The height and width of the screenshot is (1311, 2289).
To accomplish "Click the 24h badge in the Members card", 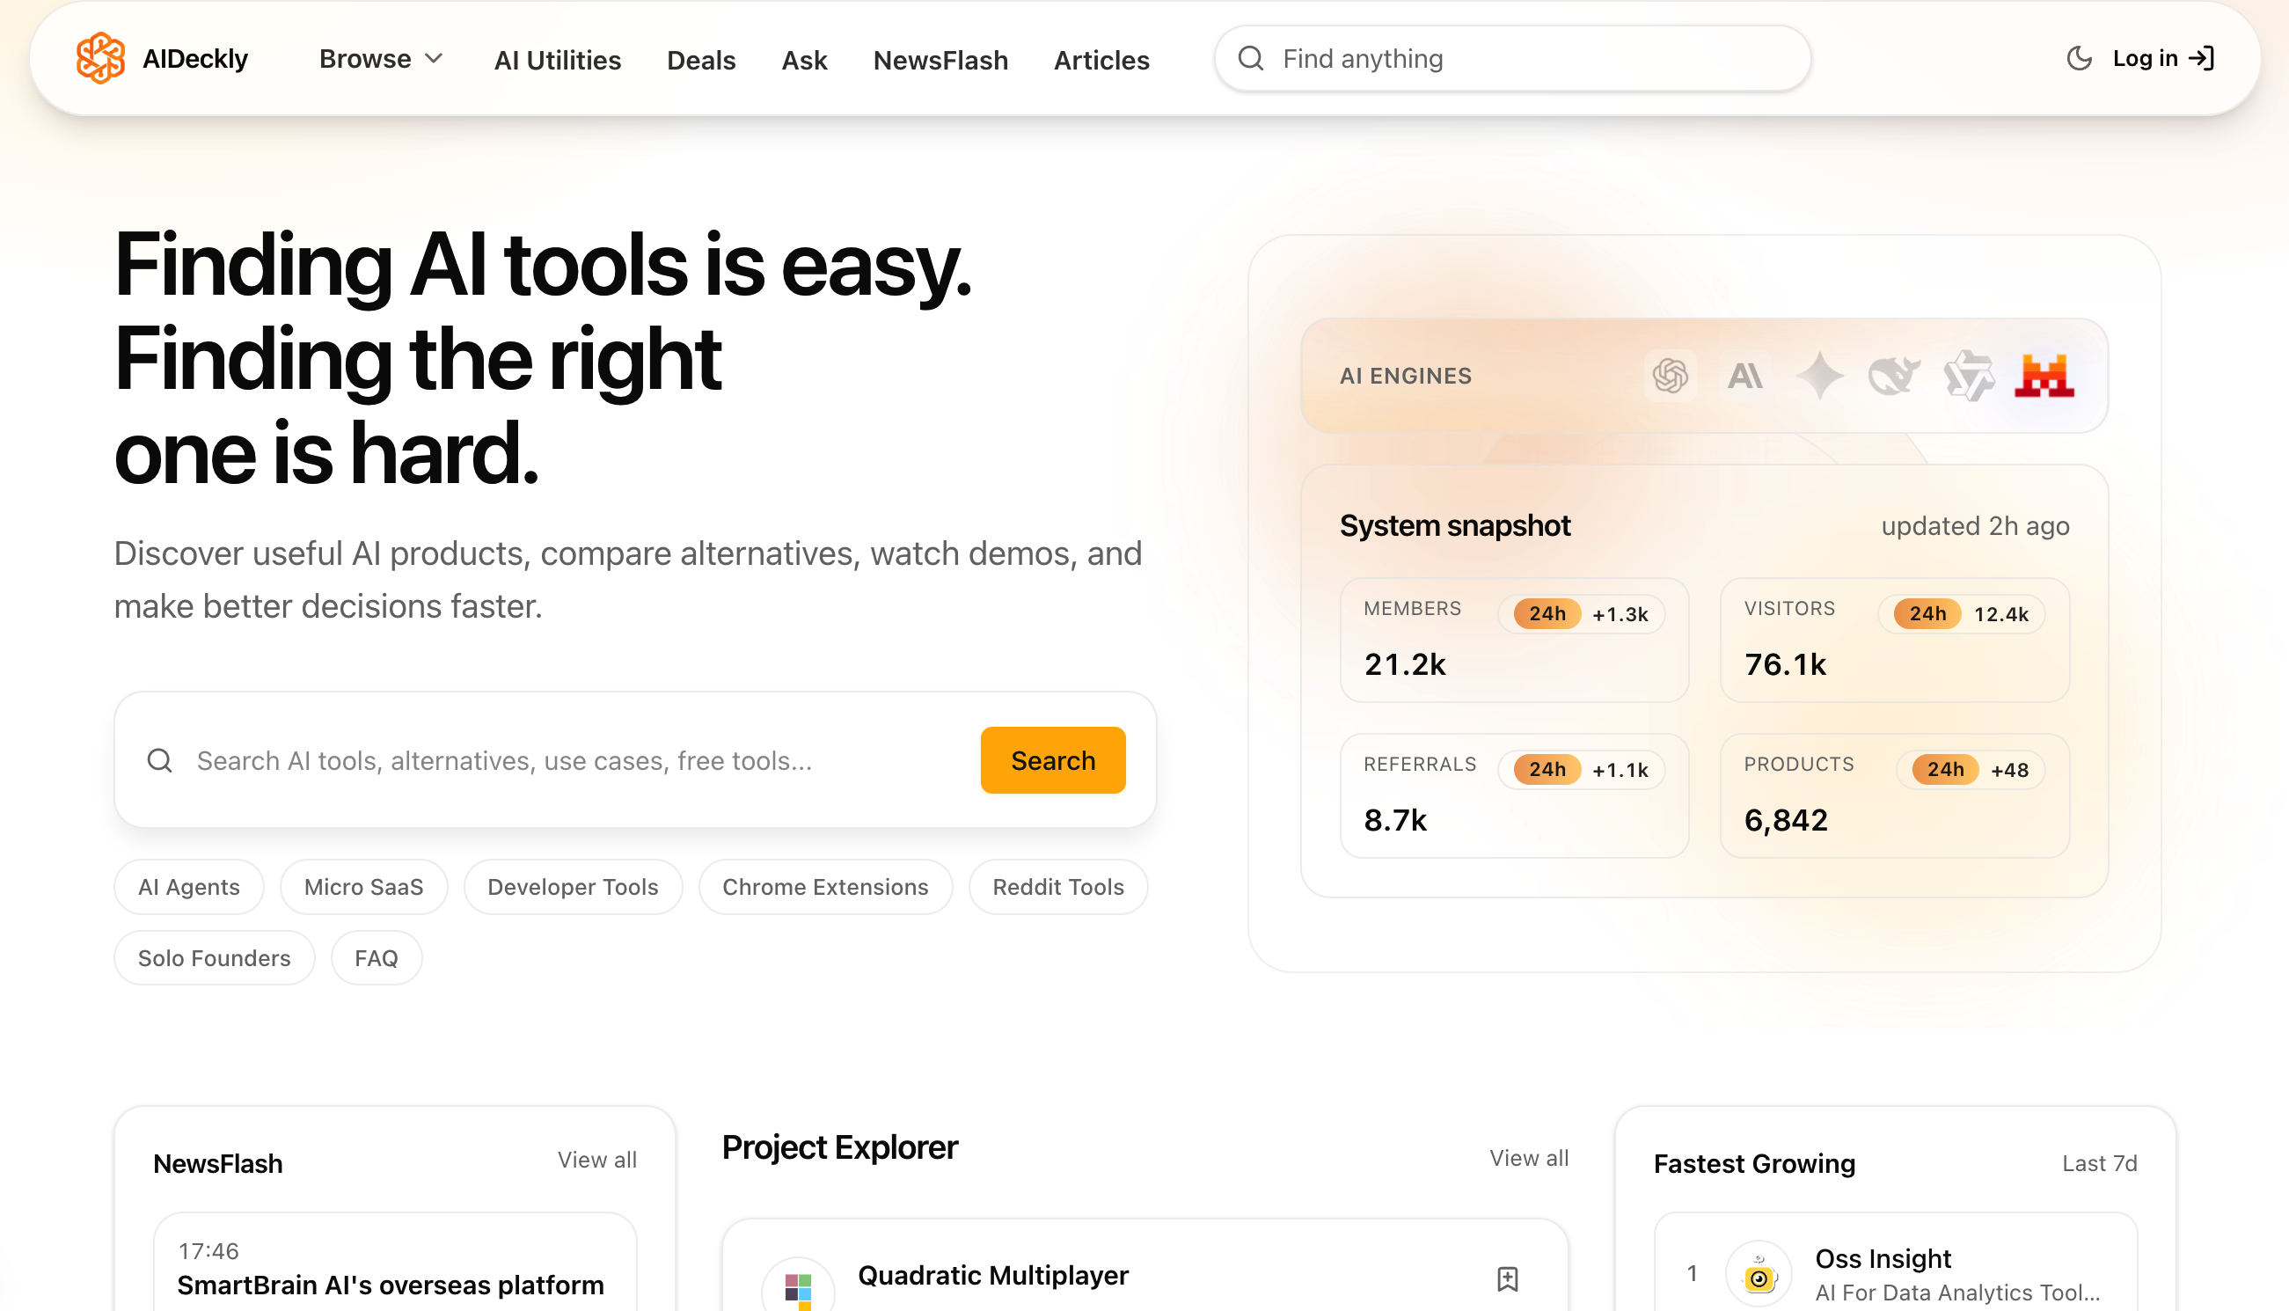I will (x=1547, y=614).
